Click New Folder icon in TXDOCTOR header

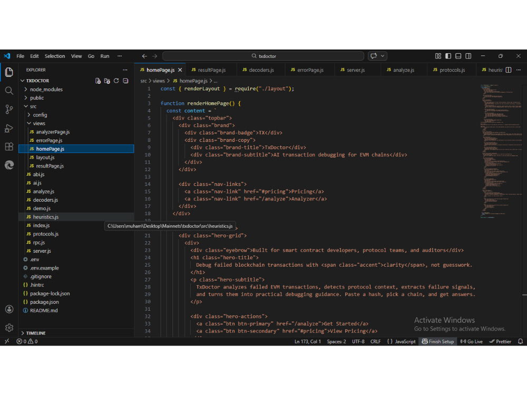107,81
